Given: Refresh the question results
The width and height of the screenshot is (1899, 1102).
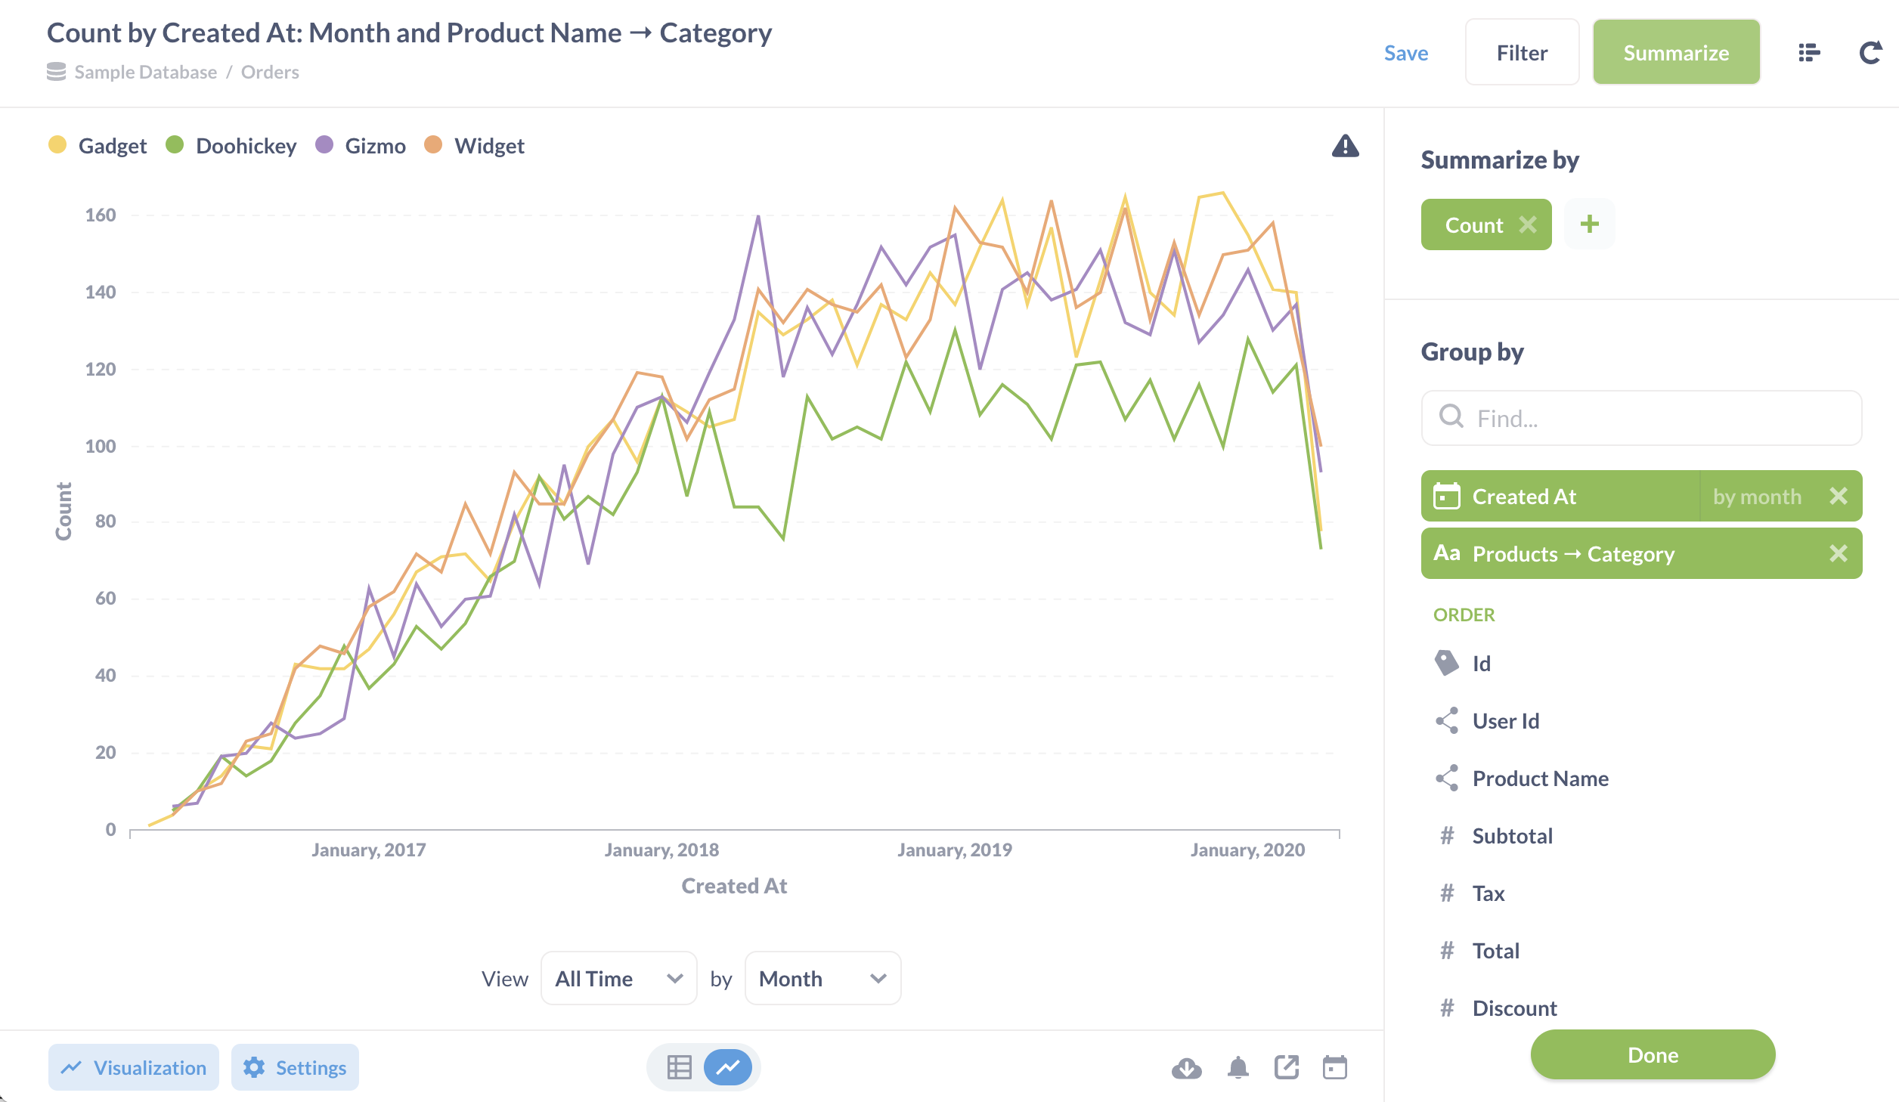Looking at the screenshot, I should pyautogui.click(x=1870, y=53).
